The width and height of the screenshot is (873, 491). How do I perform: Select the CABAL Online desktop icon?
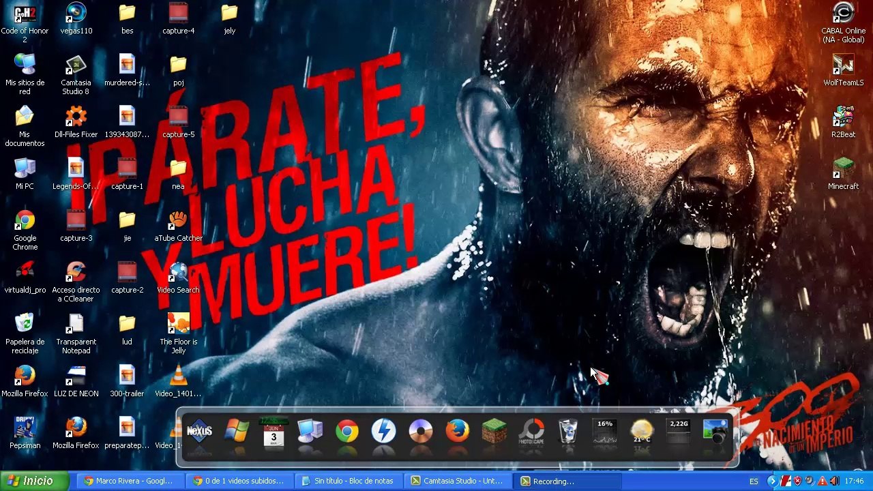click(843, 23)
